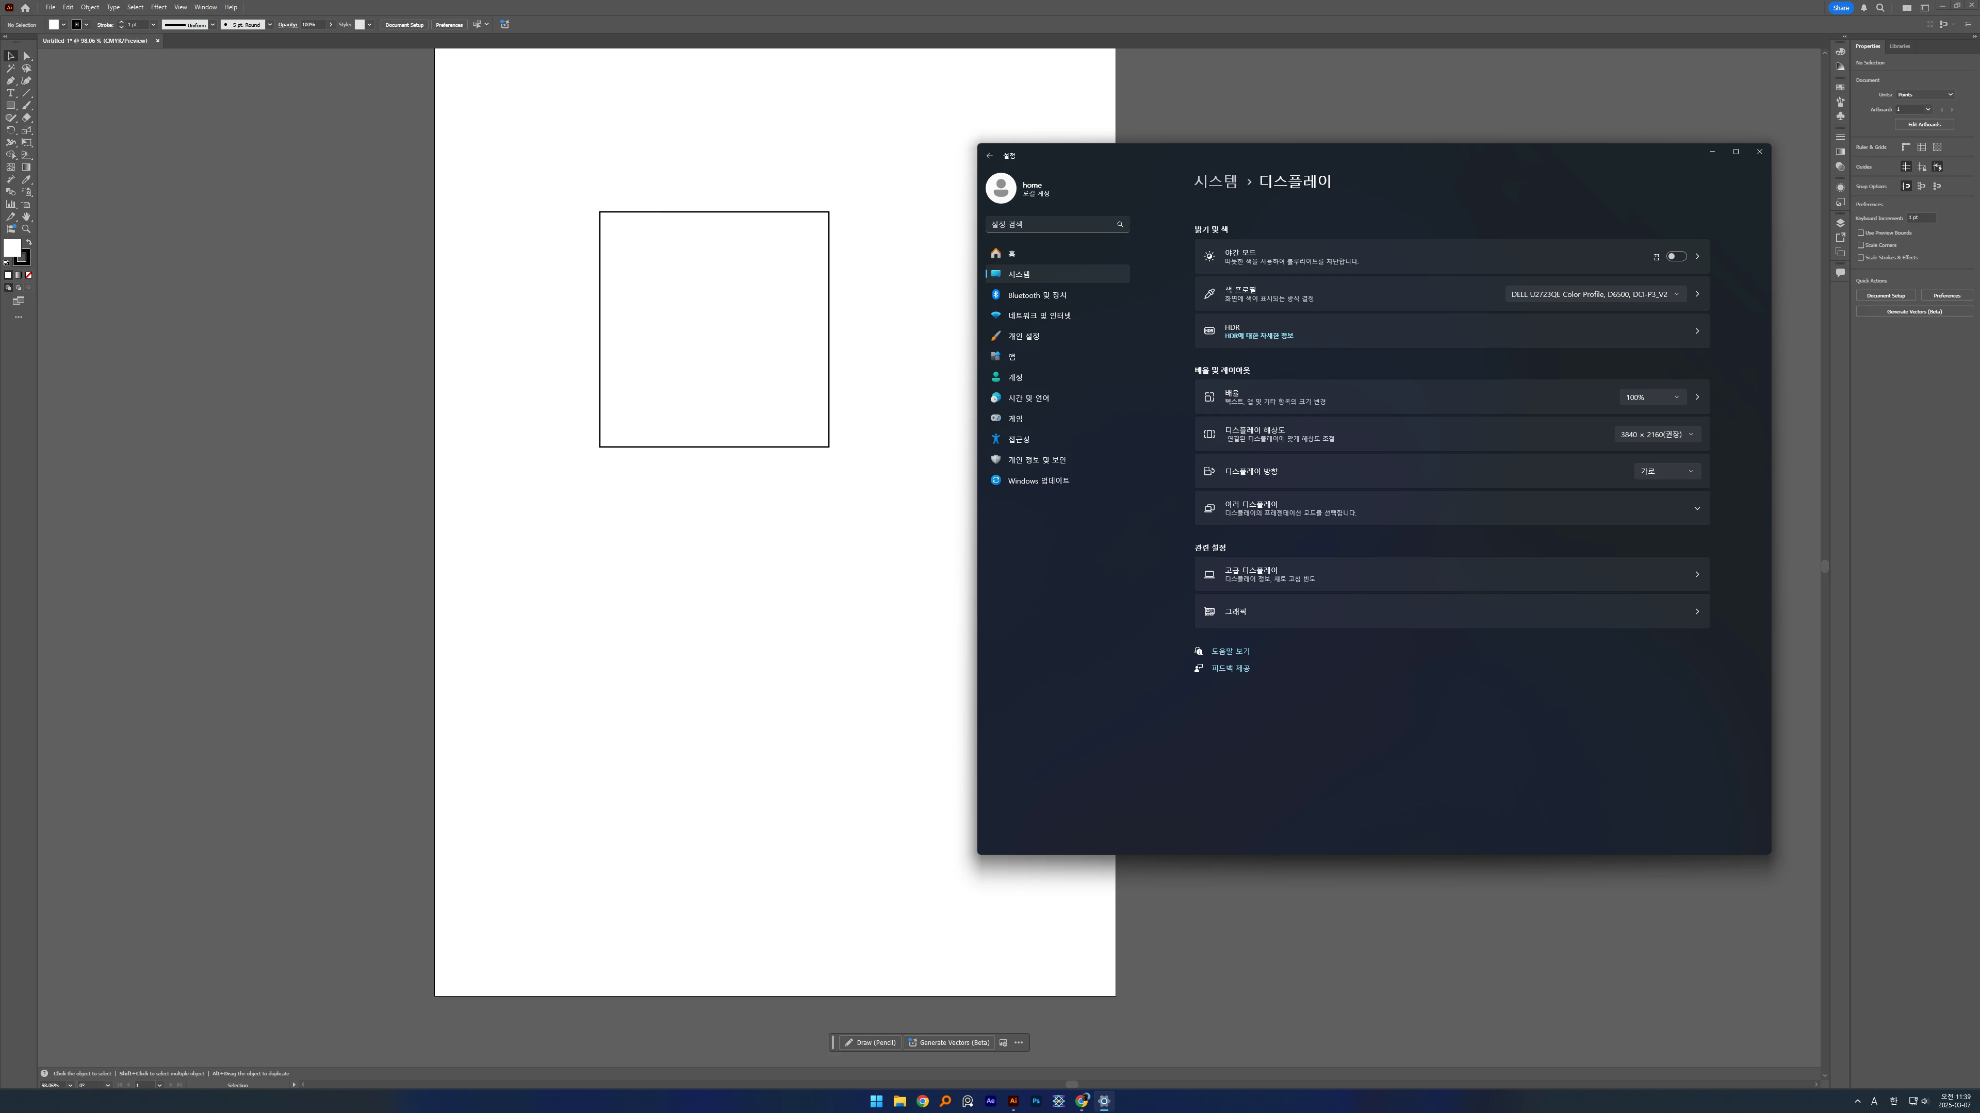
Task: Expand the multiple displays section (여러 디스플레이)
Action: tap(1696, 508)
